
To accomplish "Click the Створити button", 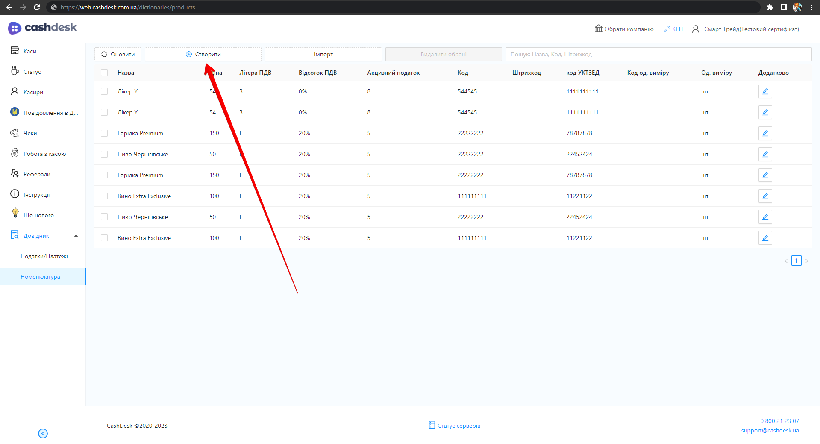I will 203,54.
